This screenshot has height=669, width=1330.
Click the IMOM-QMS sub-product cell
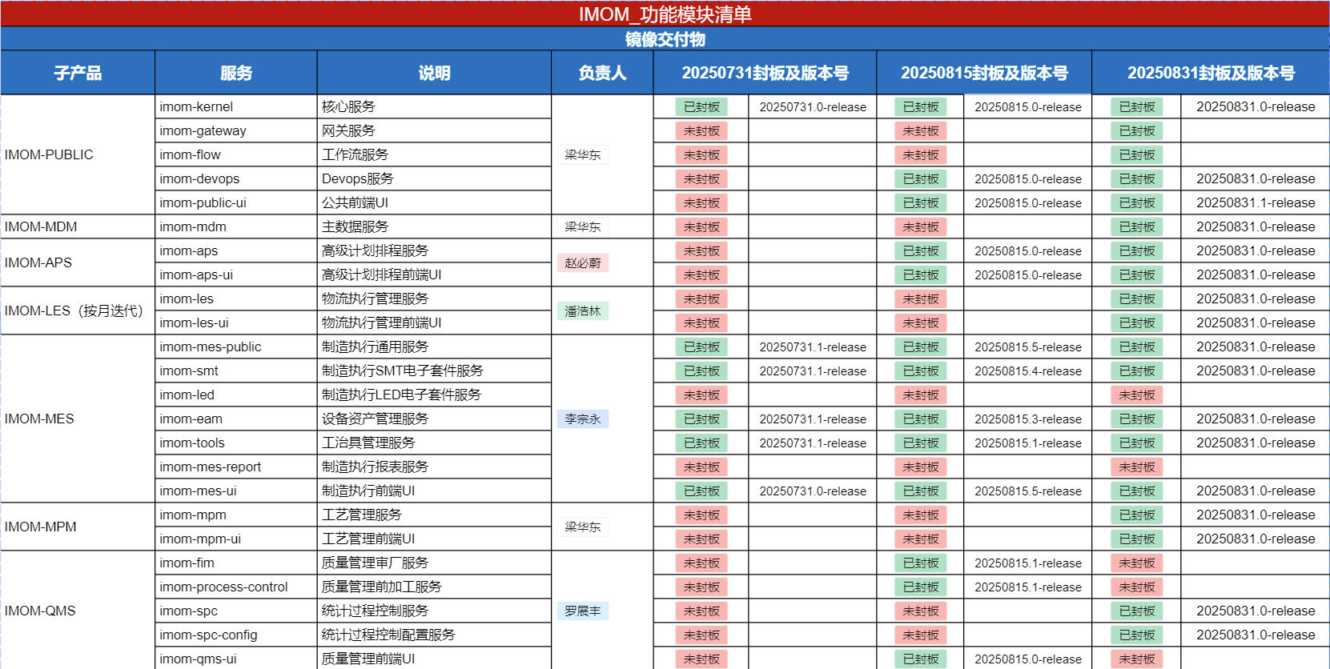[x=78, y=611]
